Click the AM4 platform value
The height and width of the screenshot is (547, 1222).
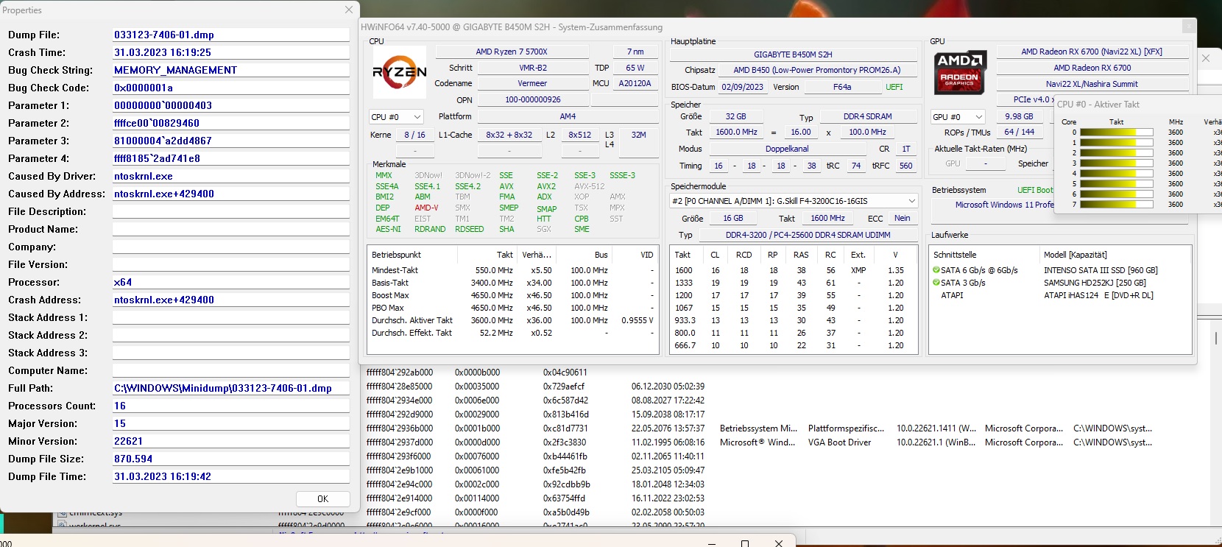pos(568,116)
